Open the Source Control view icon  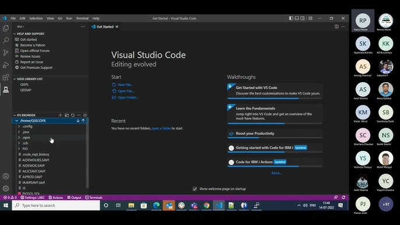[x=6, y=52]
